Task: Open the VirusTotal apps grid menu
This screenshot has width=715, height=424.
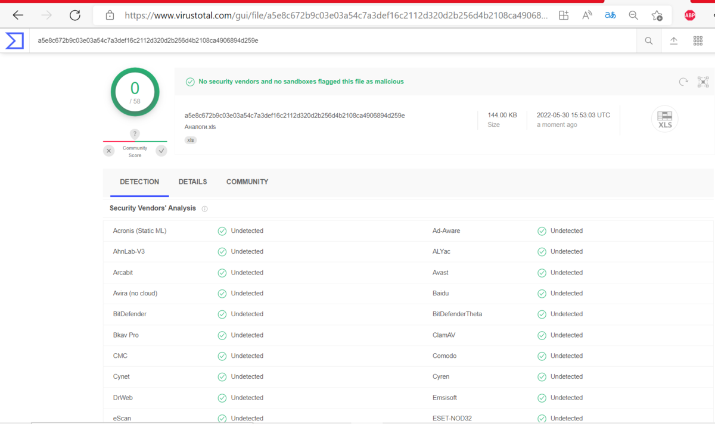Action: 698,40
